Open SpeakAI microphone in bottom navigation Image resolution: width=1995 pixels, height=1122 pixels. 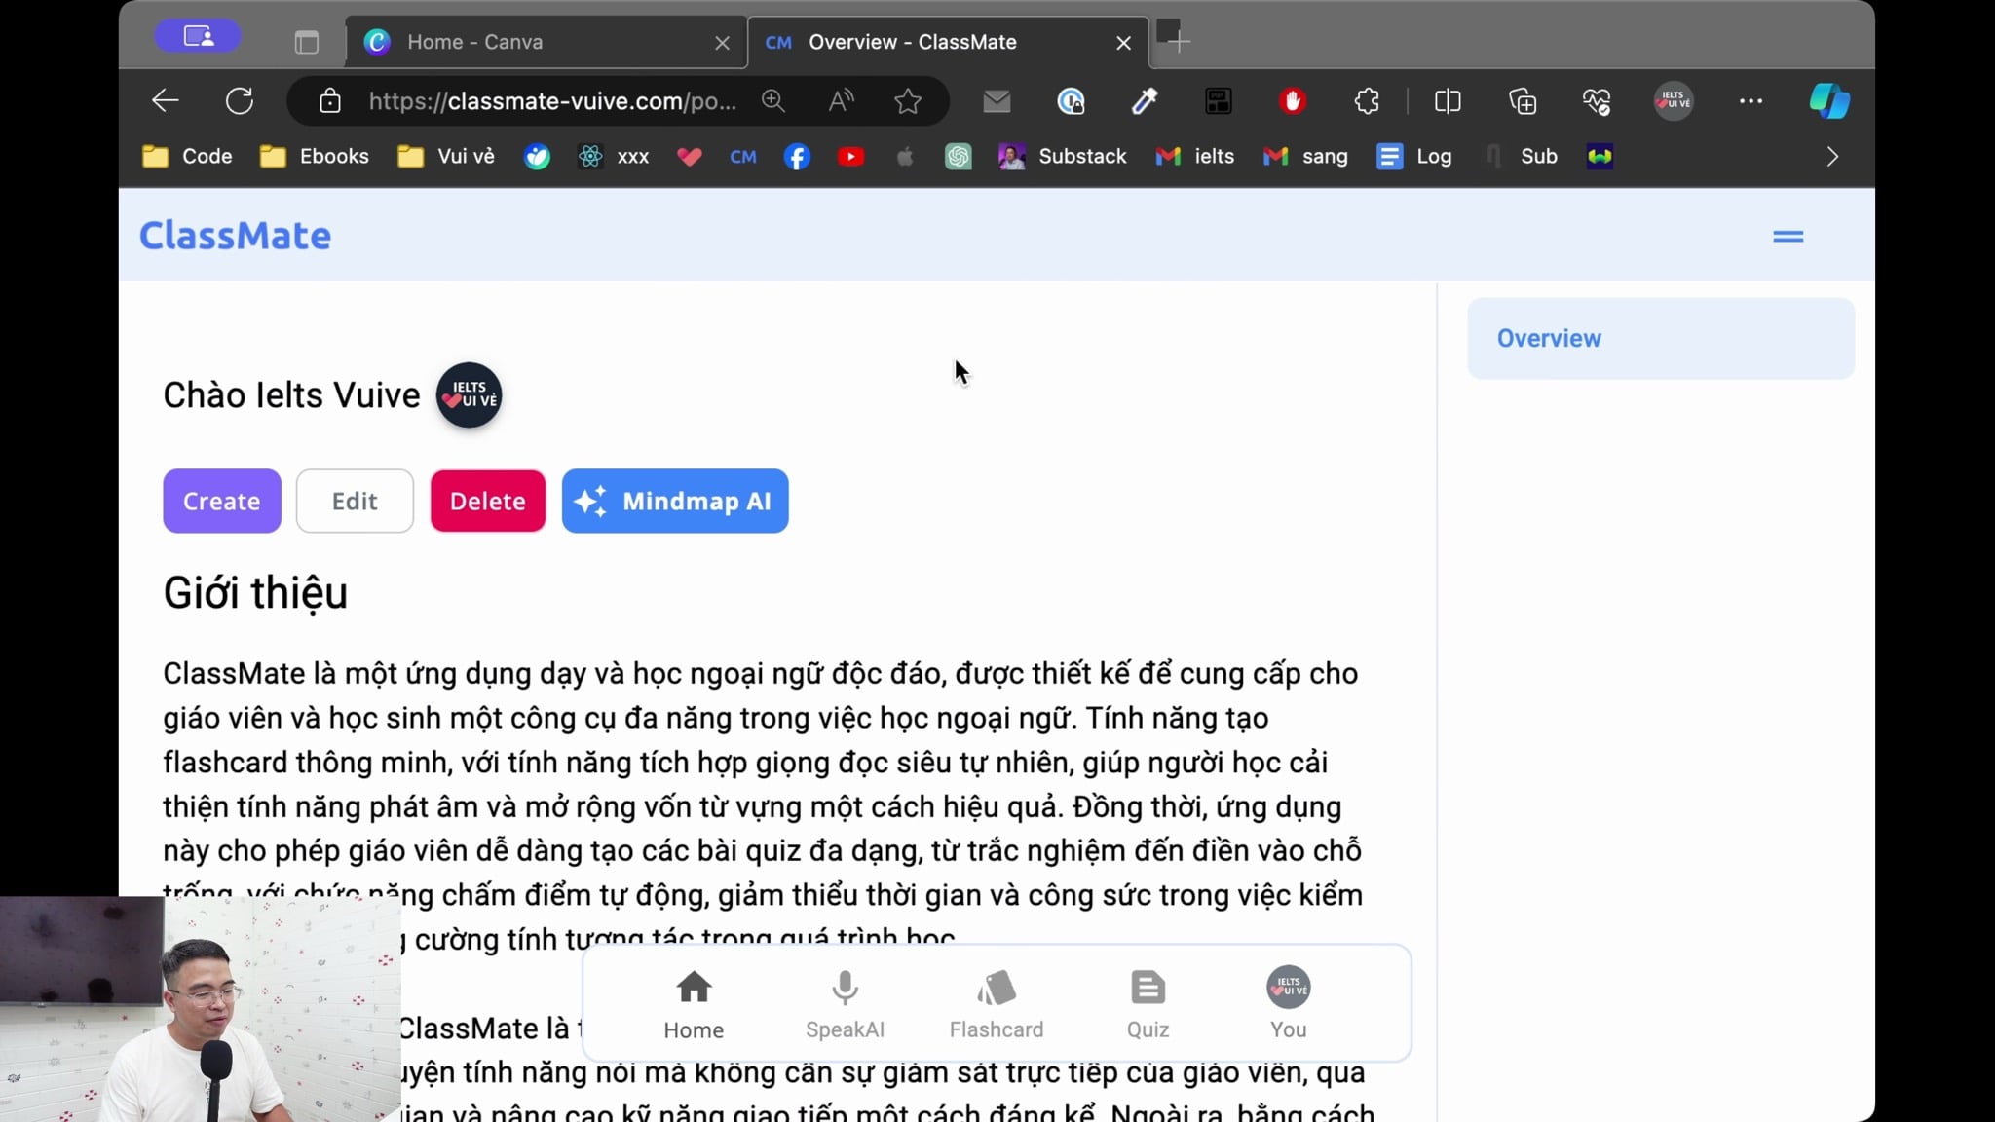pos(845,1004)
